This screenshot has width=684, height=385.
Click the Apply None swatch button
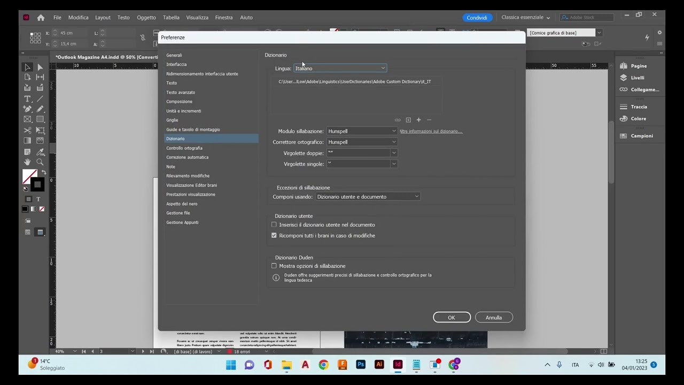[42, 209]
